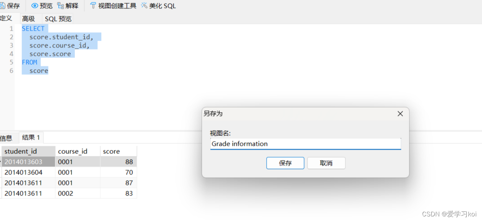Screen dimensions: 482x221
Task: Switch to the 定义 tab
Action: point(6,18)
